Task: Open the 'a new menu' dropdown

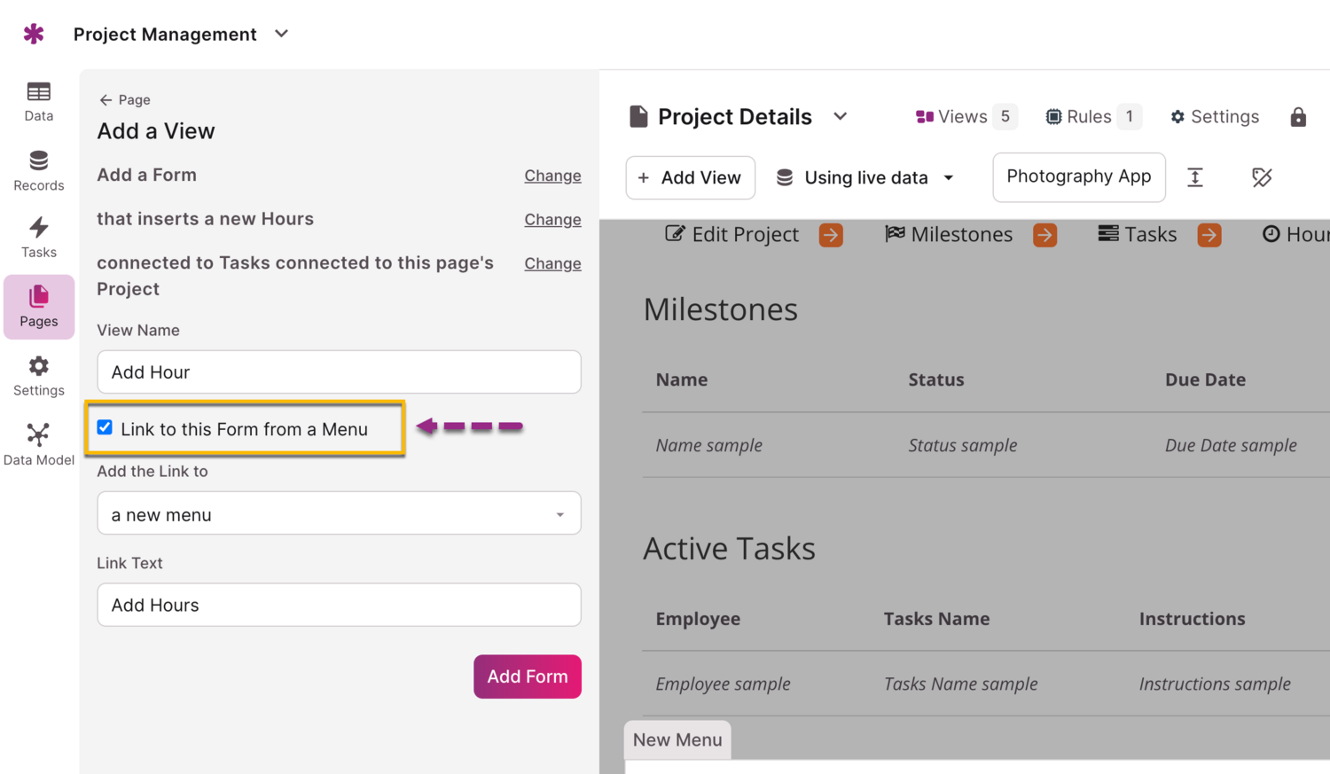Action: (x=339, y=514)
